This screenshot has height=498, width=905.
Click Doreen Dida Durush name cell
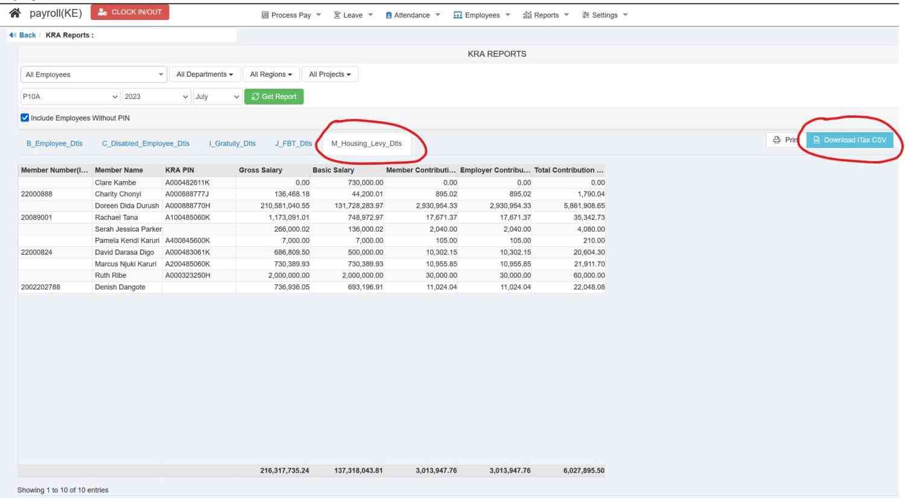[127, 206]
